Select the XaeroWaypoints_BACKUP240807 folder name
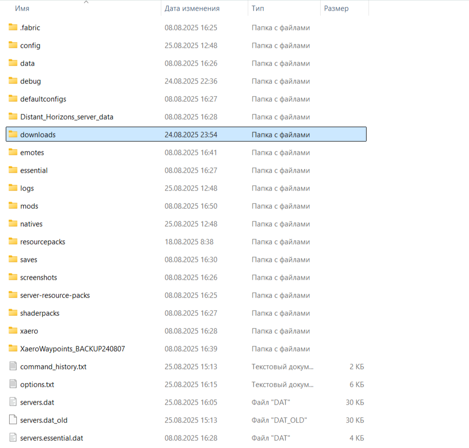The height and width of the screenshot is (448, 469). pos(72,349)
